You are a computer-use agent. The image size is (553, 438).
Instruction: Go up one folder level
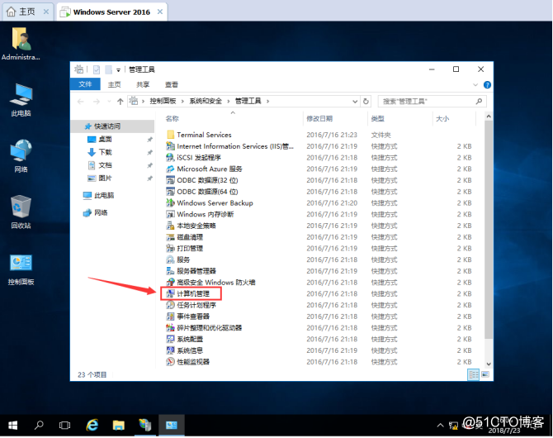[121, 102]
